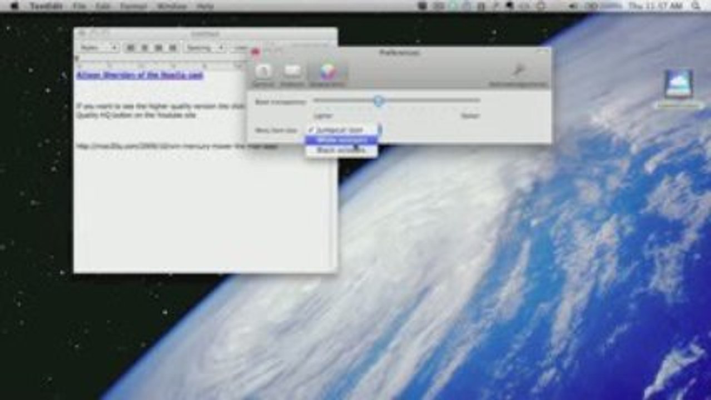Open the Help menu
Viewport: 711px width, 400px height.
(x=205, y=6)
